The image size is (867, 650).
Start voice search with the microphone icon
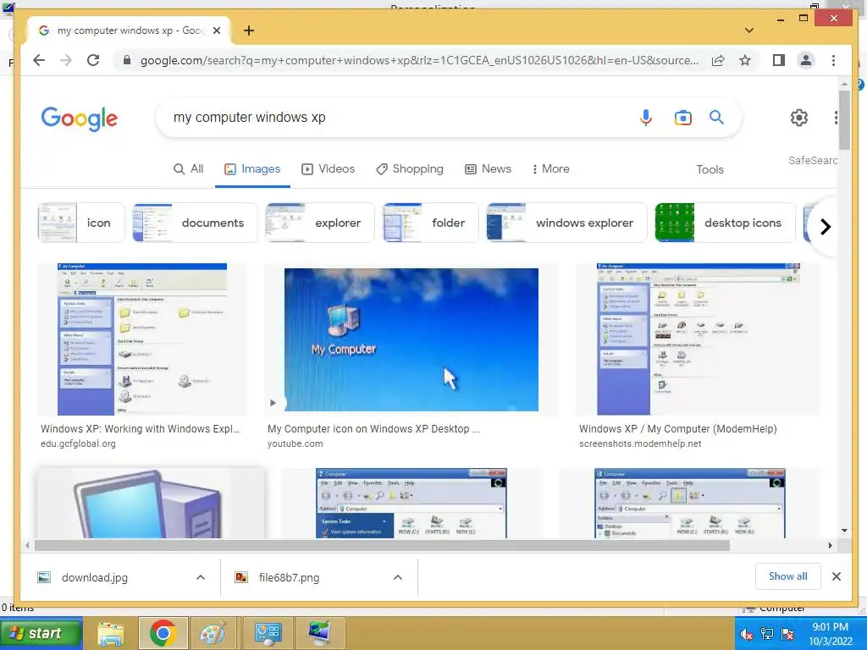[646, 117]
